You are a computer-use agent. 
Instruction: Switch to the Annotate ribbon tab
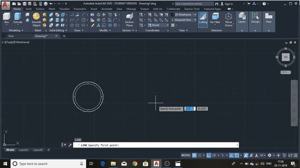click(x=107, y=9)
